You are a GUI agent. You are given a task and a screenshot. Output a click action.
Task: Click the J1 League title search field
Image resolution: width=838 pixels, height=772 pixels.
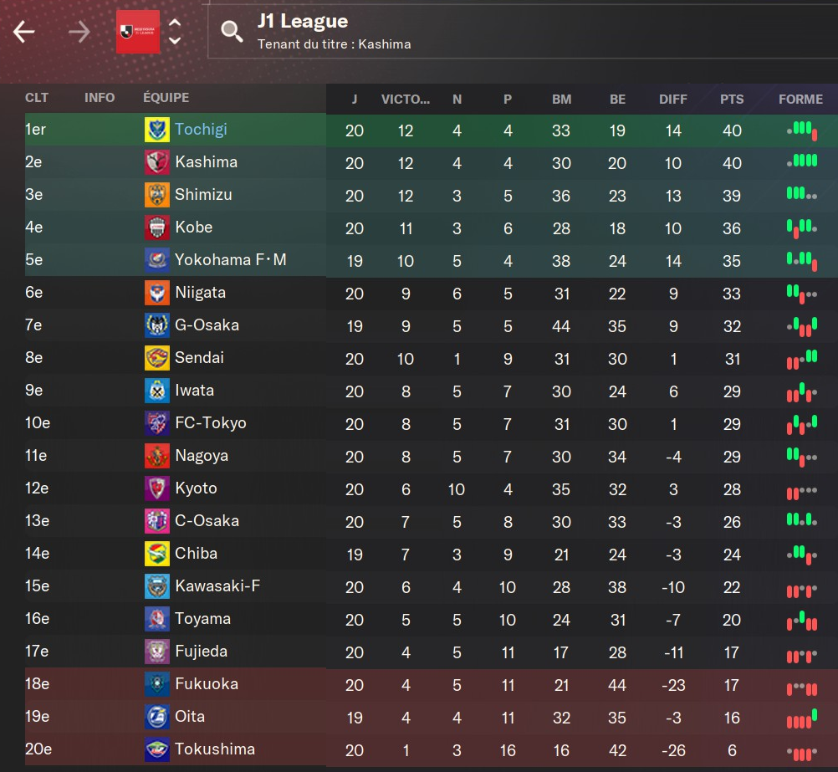[x=519, y=32]
